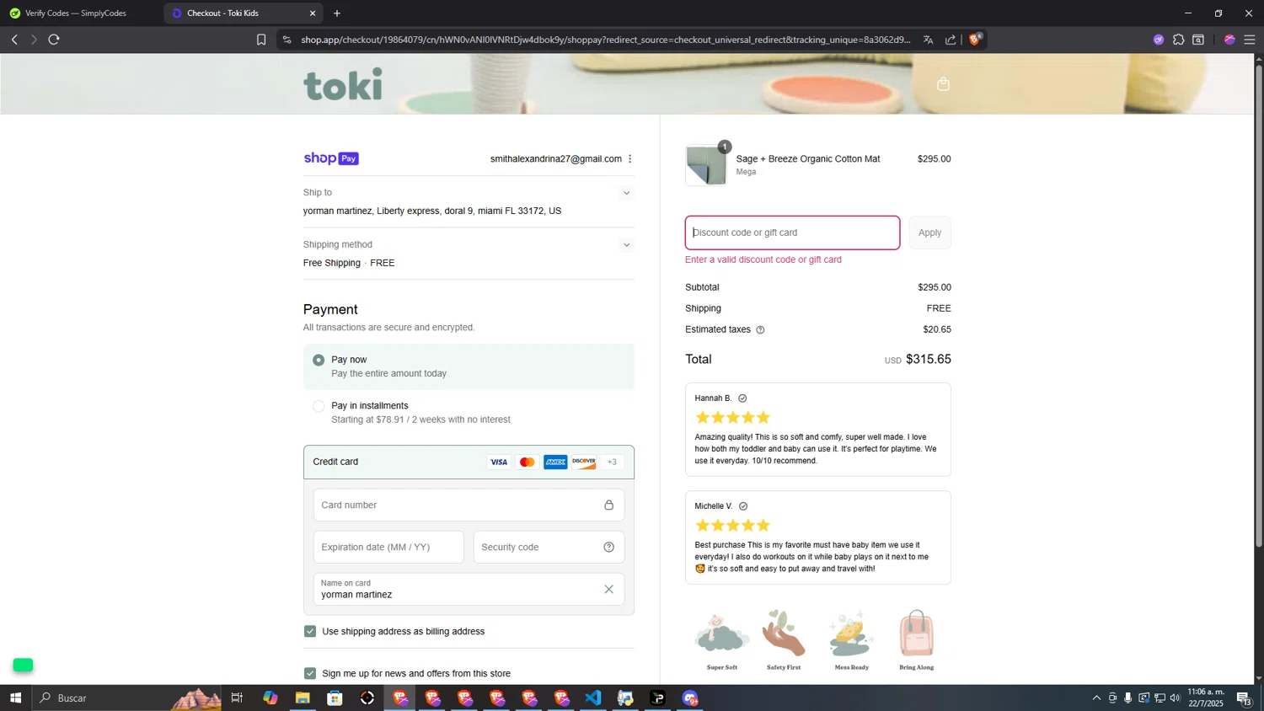The height and width of the screenshot is (711, 1264).
Task: Click the Security code field
Action: tap(549, 547)
